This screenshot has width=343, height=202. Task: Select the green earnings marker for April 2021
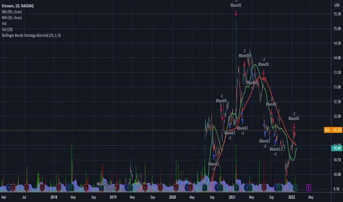click(x=250, y=187)
